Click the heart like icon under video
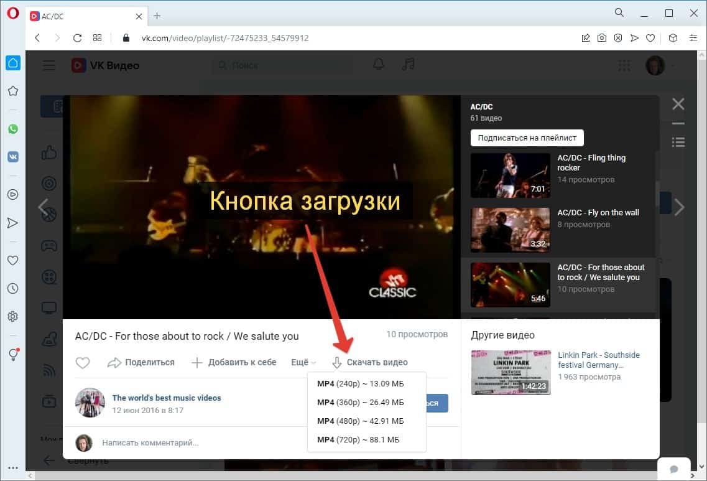The width and height of the screenshot is (707, 481). (83, 363)
